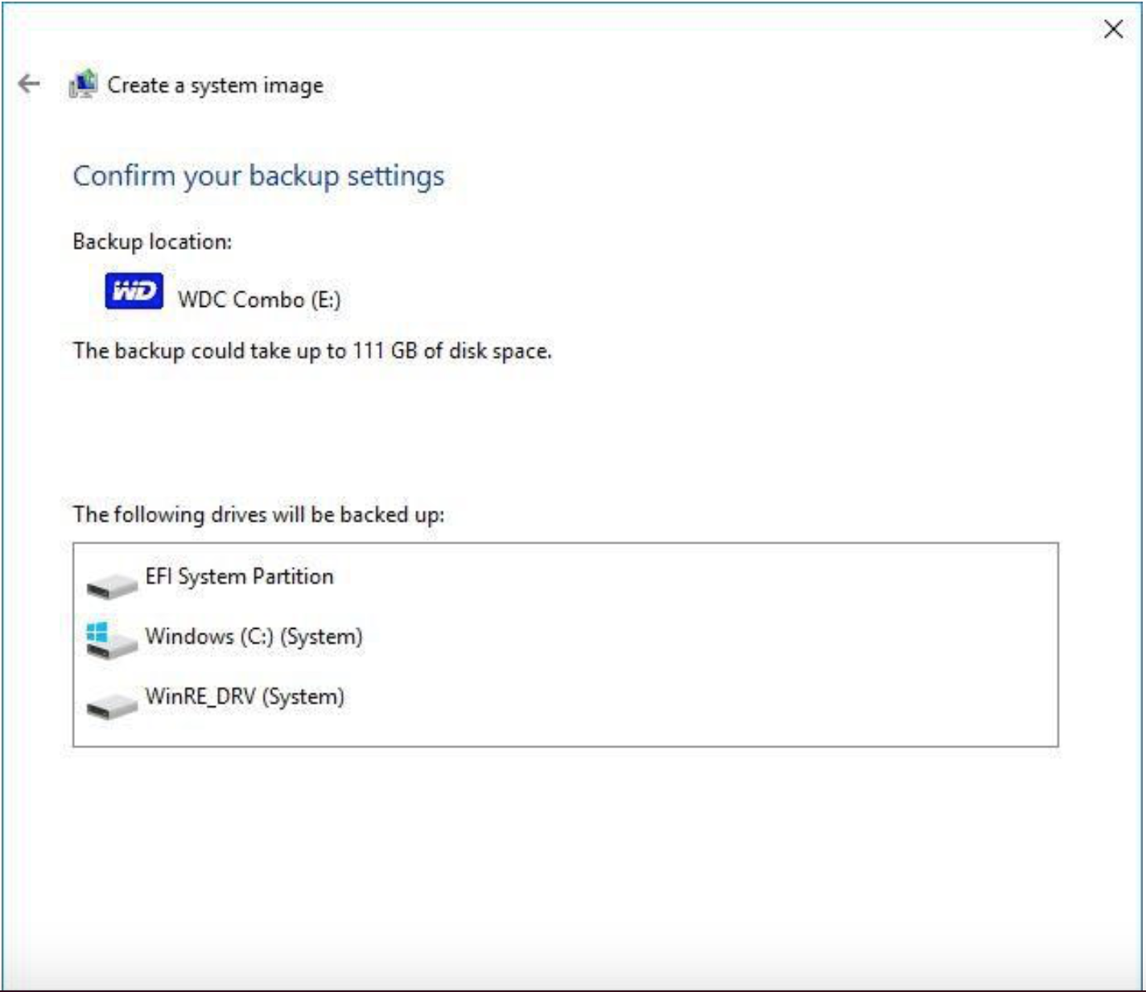
Task: Click the Create a system image wizard icon
Action: point(83,85)
